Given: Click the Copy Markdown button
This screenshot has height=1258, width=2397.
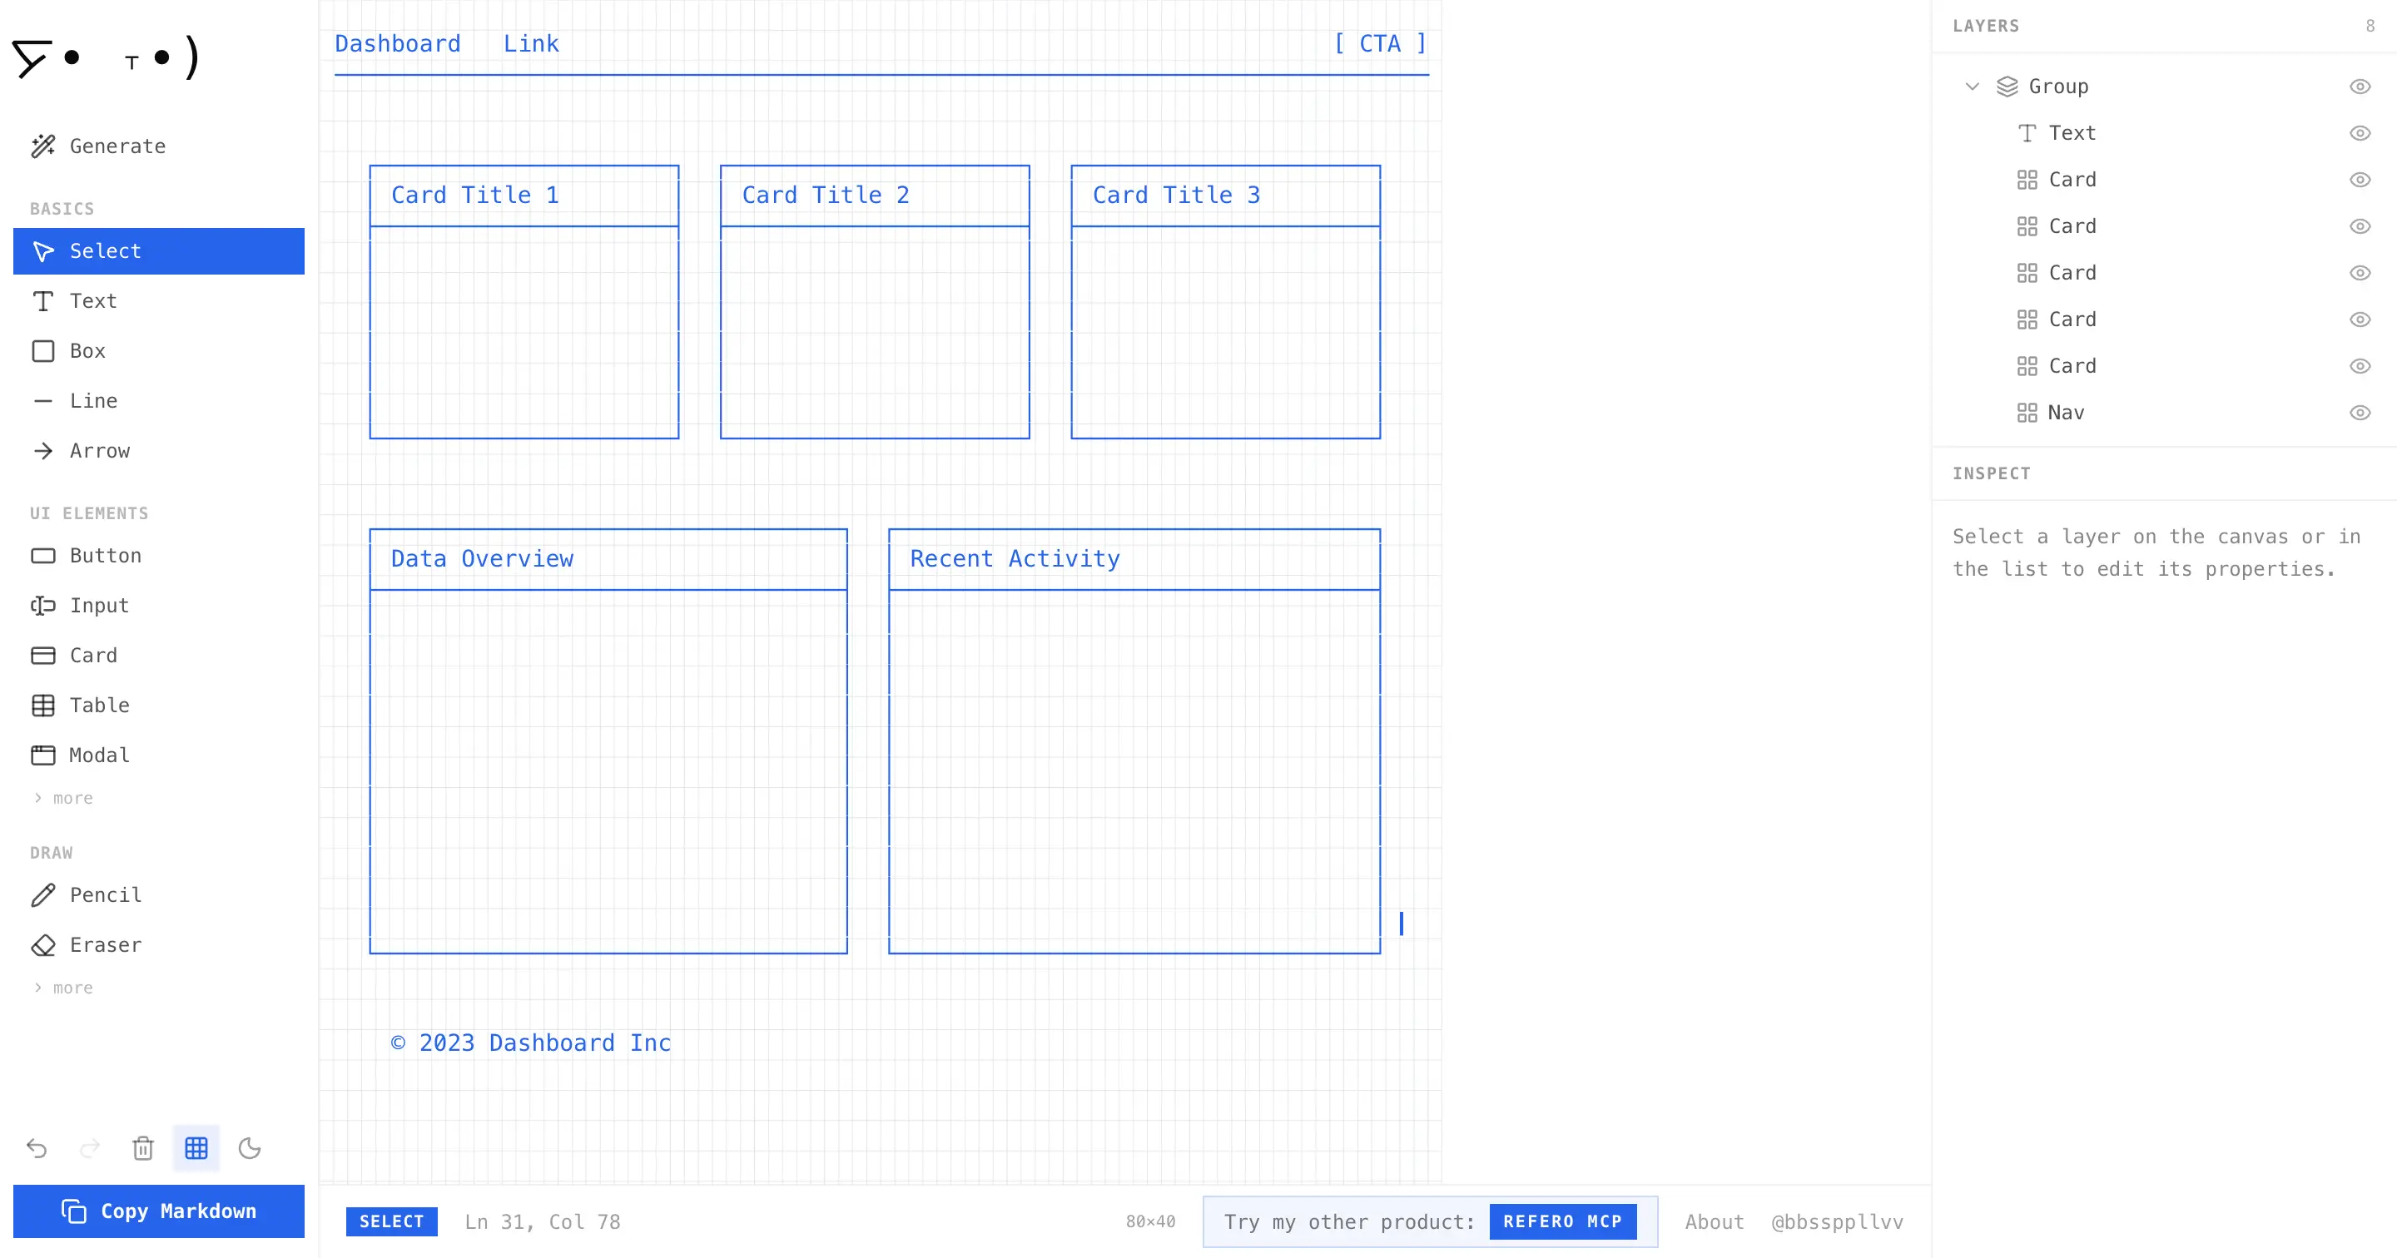Looking at the screenshot, I should (x=158, y=1211).
